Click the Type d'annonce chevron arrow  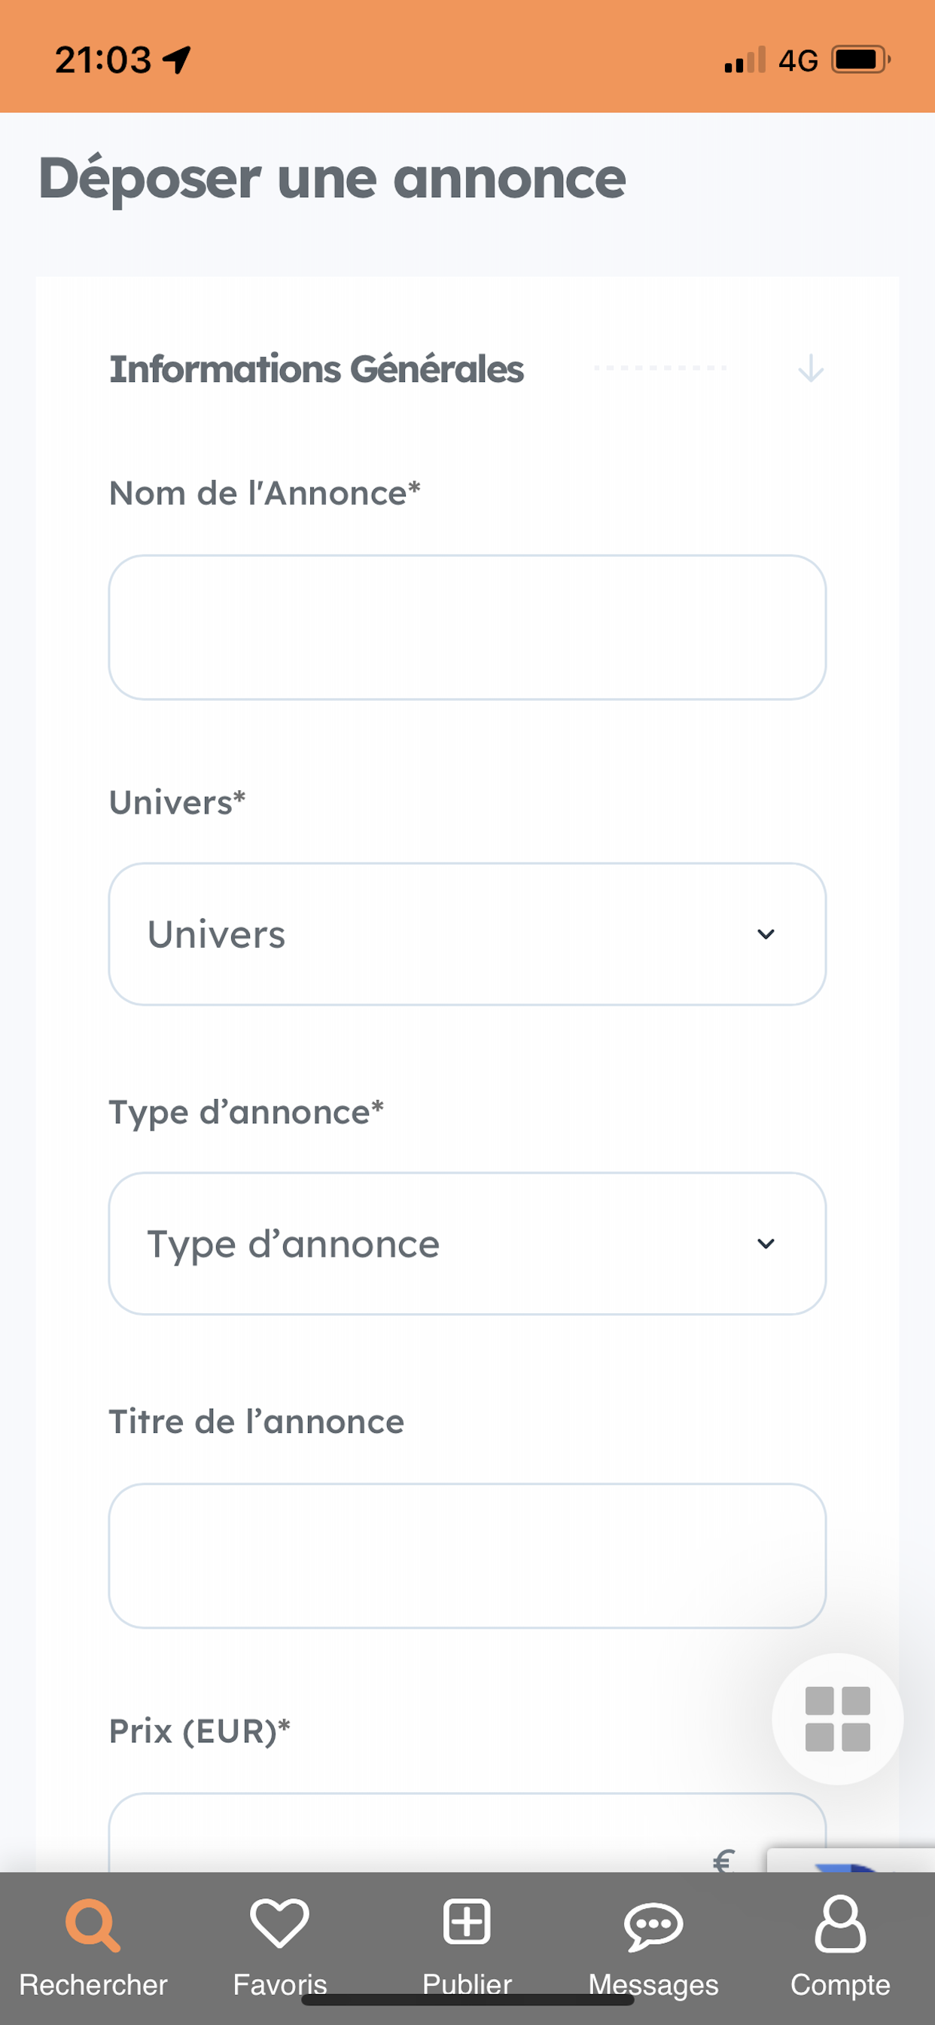(766, 1244)
